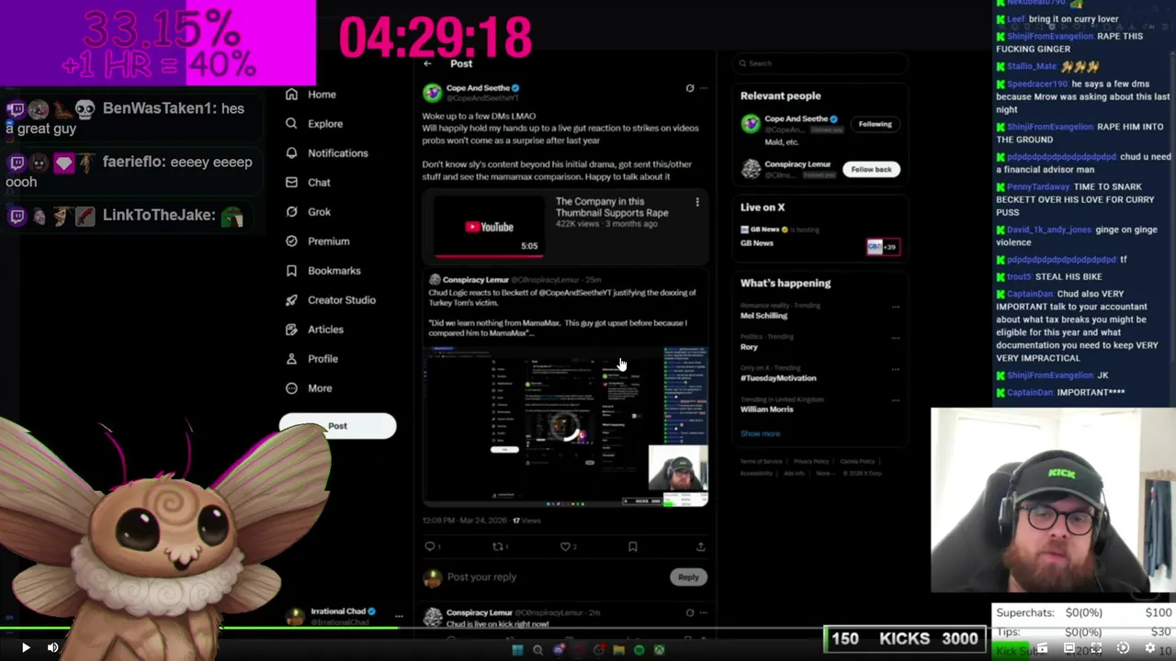1176x661 pixels.
Task: Click the Reply button
Action: [x=688, y=577]
